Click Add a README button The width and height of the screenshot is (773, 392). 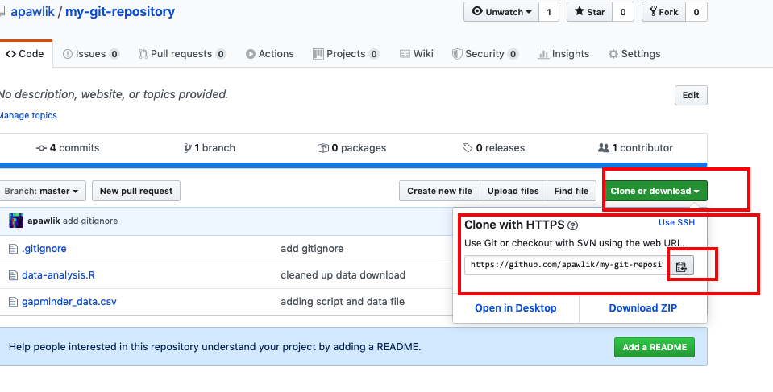point(655,347)
